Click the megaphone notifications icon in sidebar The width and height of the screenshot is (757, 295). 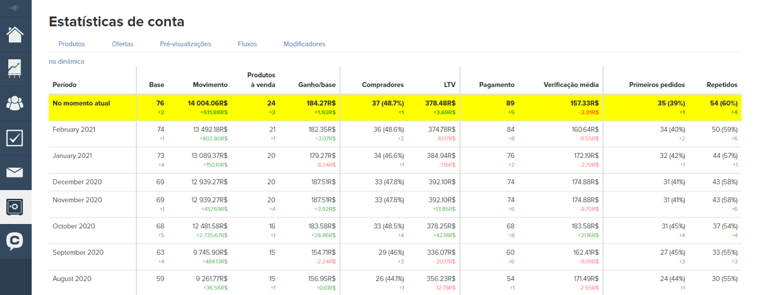(x=15, y=8)
